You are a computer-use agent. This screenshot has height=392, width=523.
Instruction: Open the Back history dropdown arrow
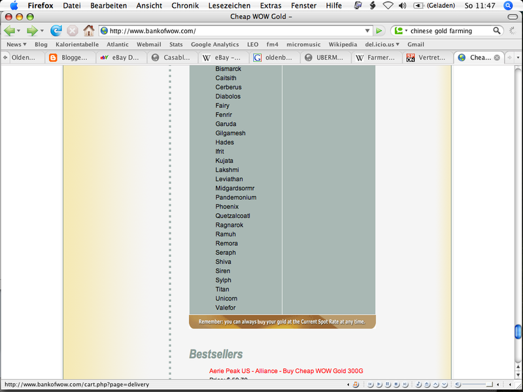(x=19, y=31)
